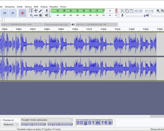Click the 00 g 01 m 16 s position display
This screenshot has height=131, width=164.
[x=94, y=122]
